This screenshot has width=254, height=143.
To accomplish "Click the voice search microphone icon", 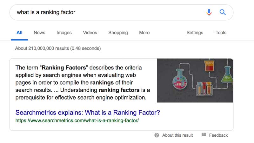I will tap(209, 12).
